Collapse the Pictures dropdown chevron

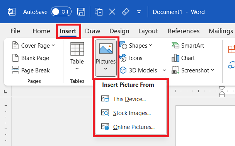[106, 69]
